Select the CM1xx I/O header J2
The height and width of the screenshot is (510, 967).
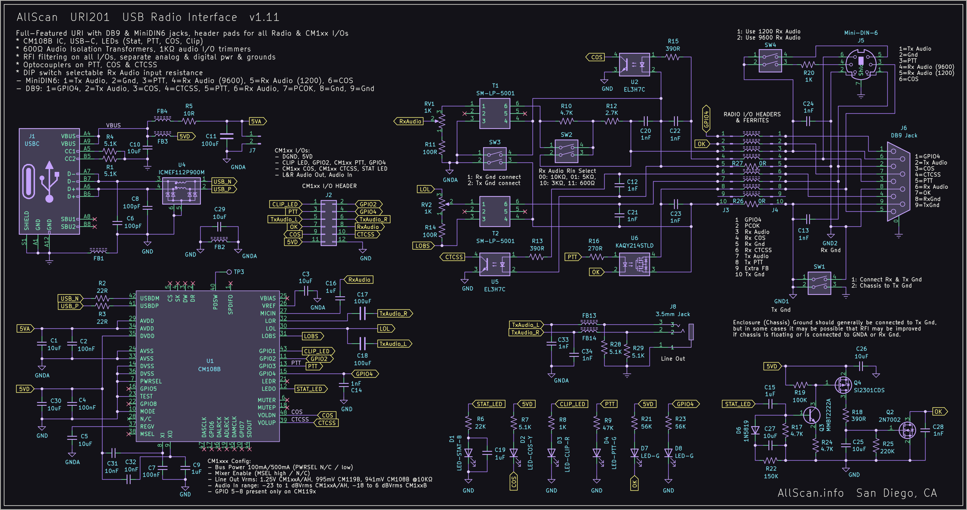(328, 223)
